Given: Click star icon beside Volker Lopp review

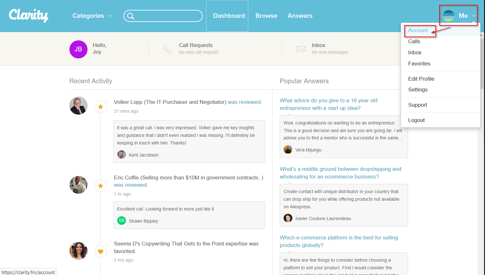Looking at the screenshot, I should [x=101, y=107].
